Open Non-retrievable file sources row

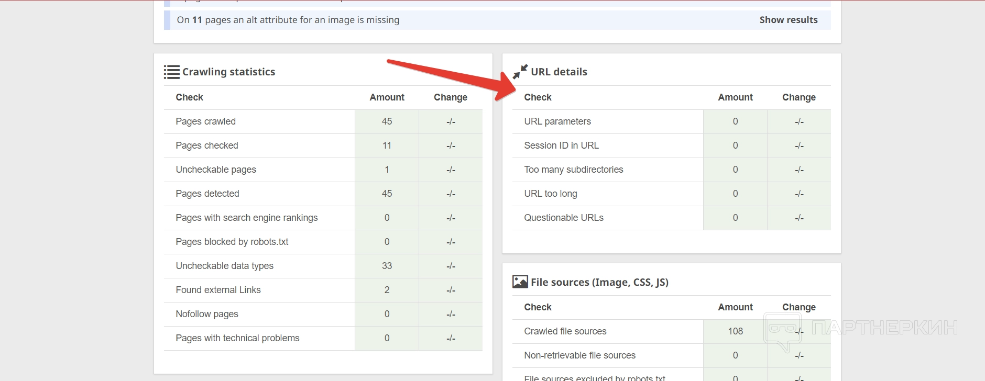(x=579, y=355)
